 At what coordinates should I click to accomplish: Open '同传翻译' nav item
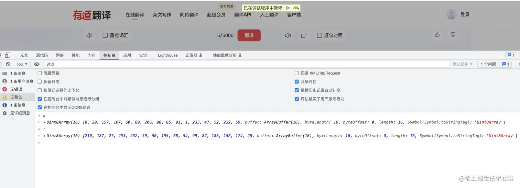coord(189,15)
